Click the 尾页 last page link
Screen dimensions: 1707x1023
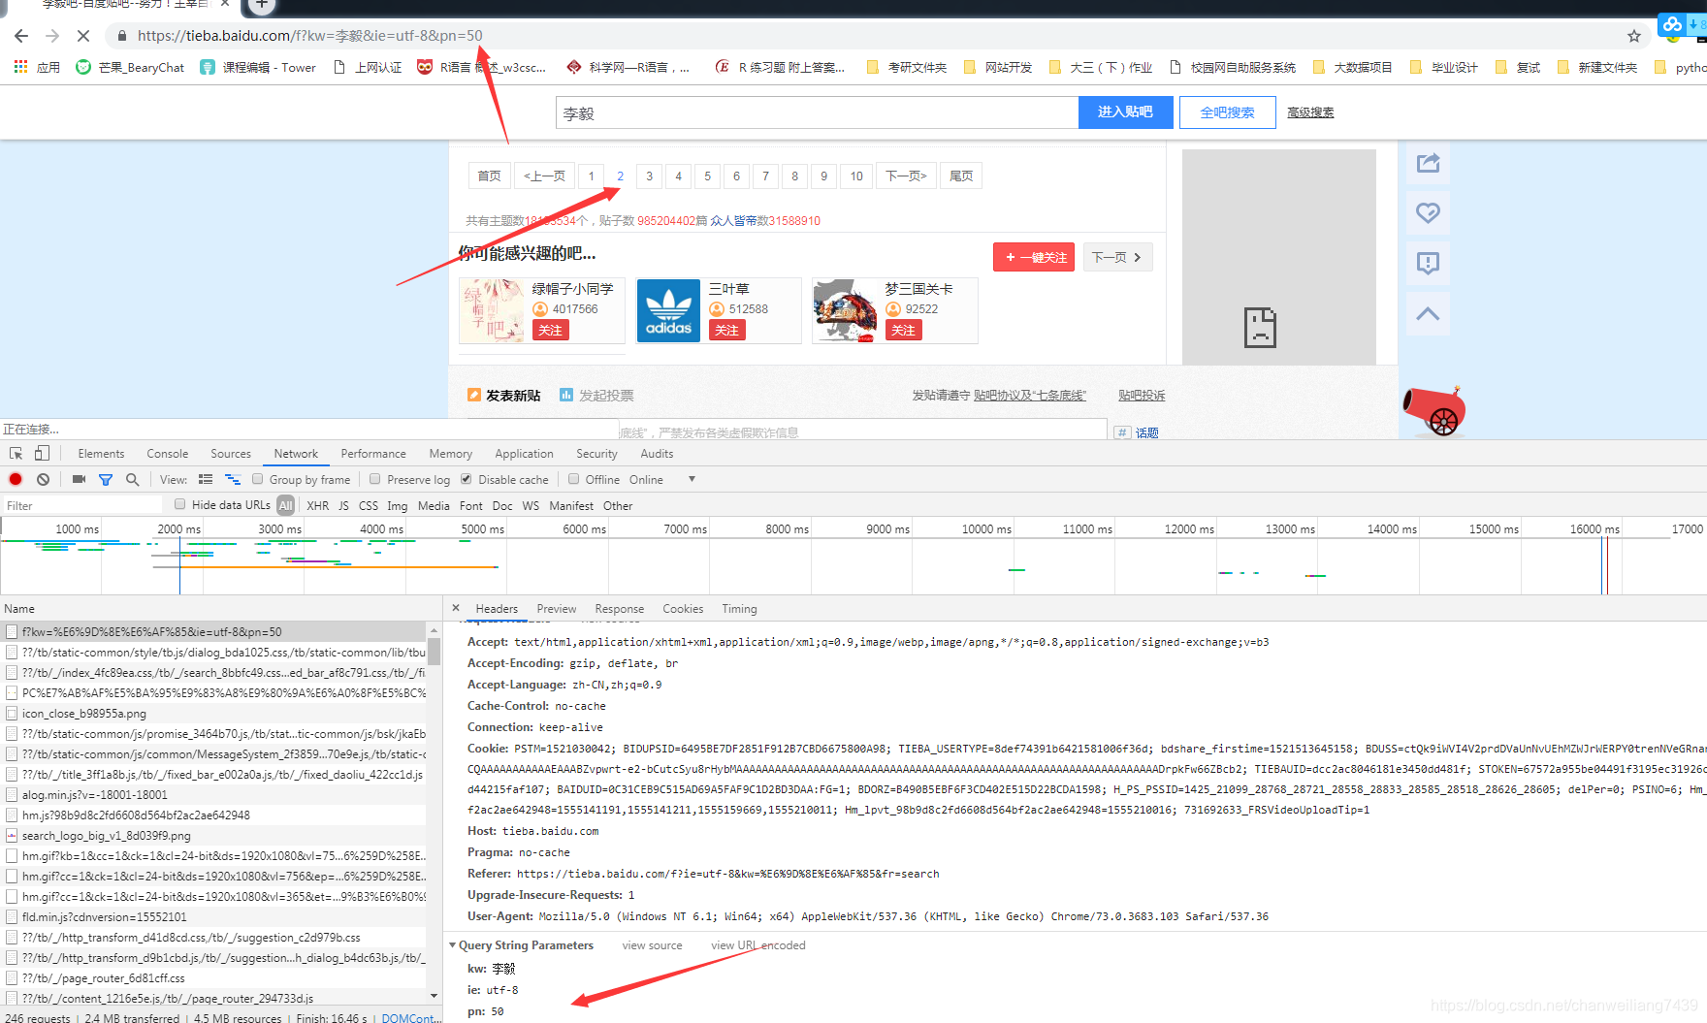[x=961, y=176]
